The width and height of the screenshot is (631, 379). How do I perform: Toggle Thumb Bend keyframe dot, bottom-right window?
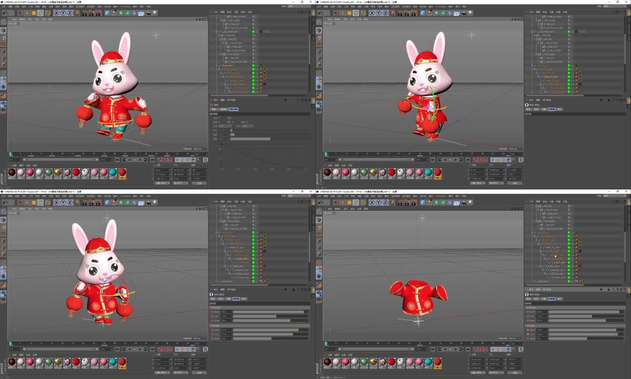tap(528, 311)
